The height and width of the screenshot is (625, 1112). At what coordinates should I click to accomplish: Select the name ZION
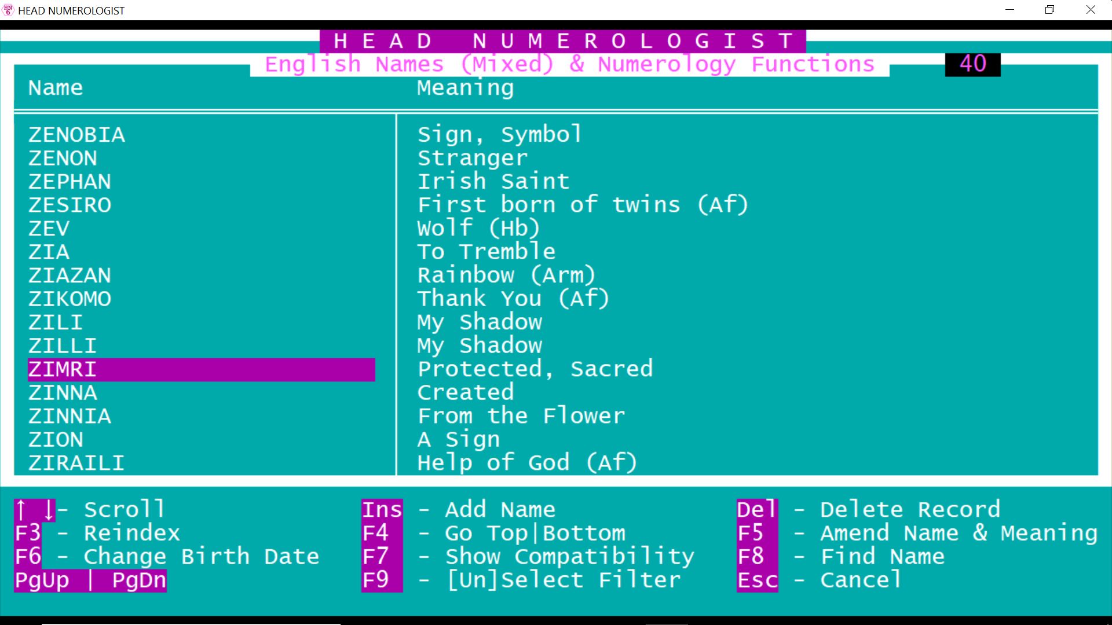click(56, 439)
